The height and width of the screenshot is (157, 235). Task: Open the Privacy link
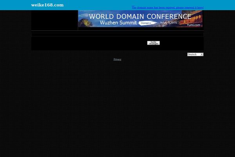(x=117, y=59)
